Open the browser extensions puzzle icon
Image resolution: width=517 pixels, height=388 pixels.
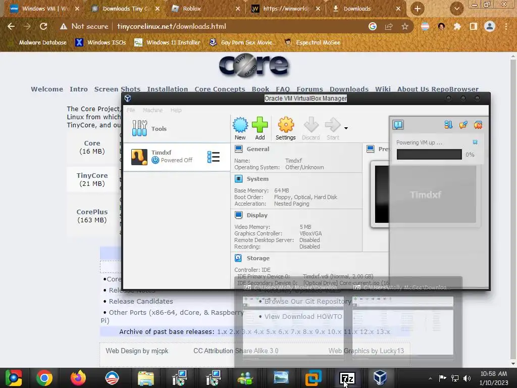point(457,26)
